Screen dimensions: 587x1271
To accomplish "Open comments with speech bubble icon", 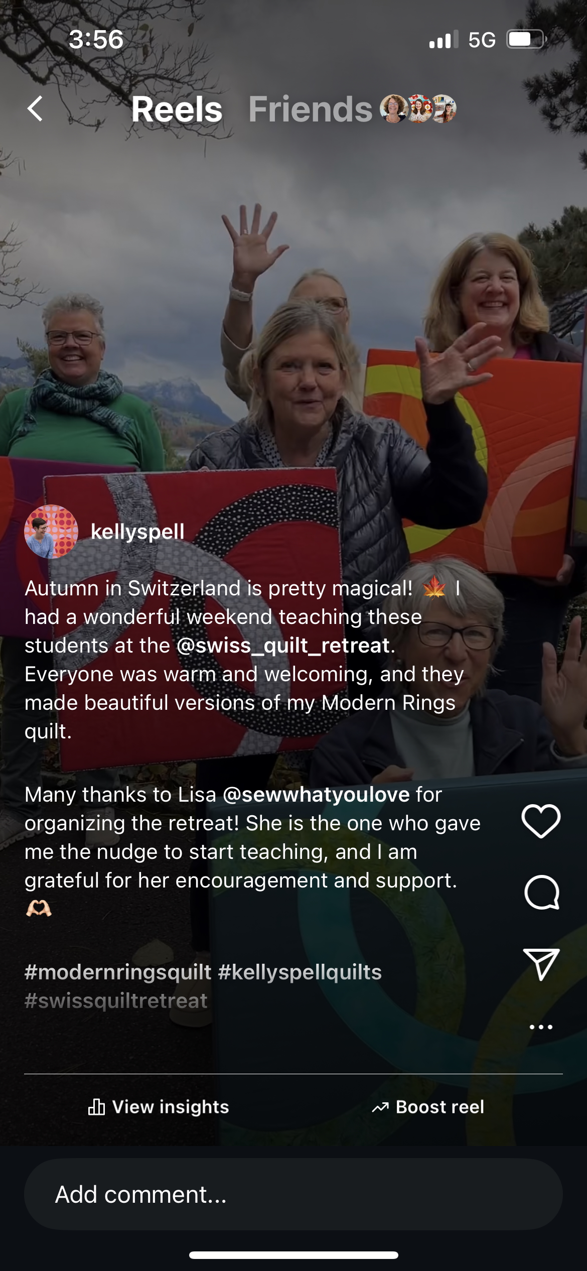I will tap(541, 893).
